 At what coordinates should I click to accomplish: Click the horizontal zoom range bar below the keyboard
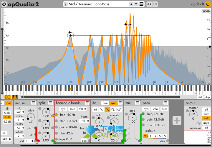pos(101,97)
